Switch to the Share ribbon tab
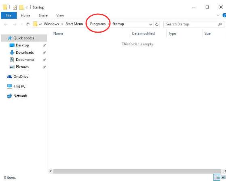226x182 pixels. (43, 15)
